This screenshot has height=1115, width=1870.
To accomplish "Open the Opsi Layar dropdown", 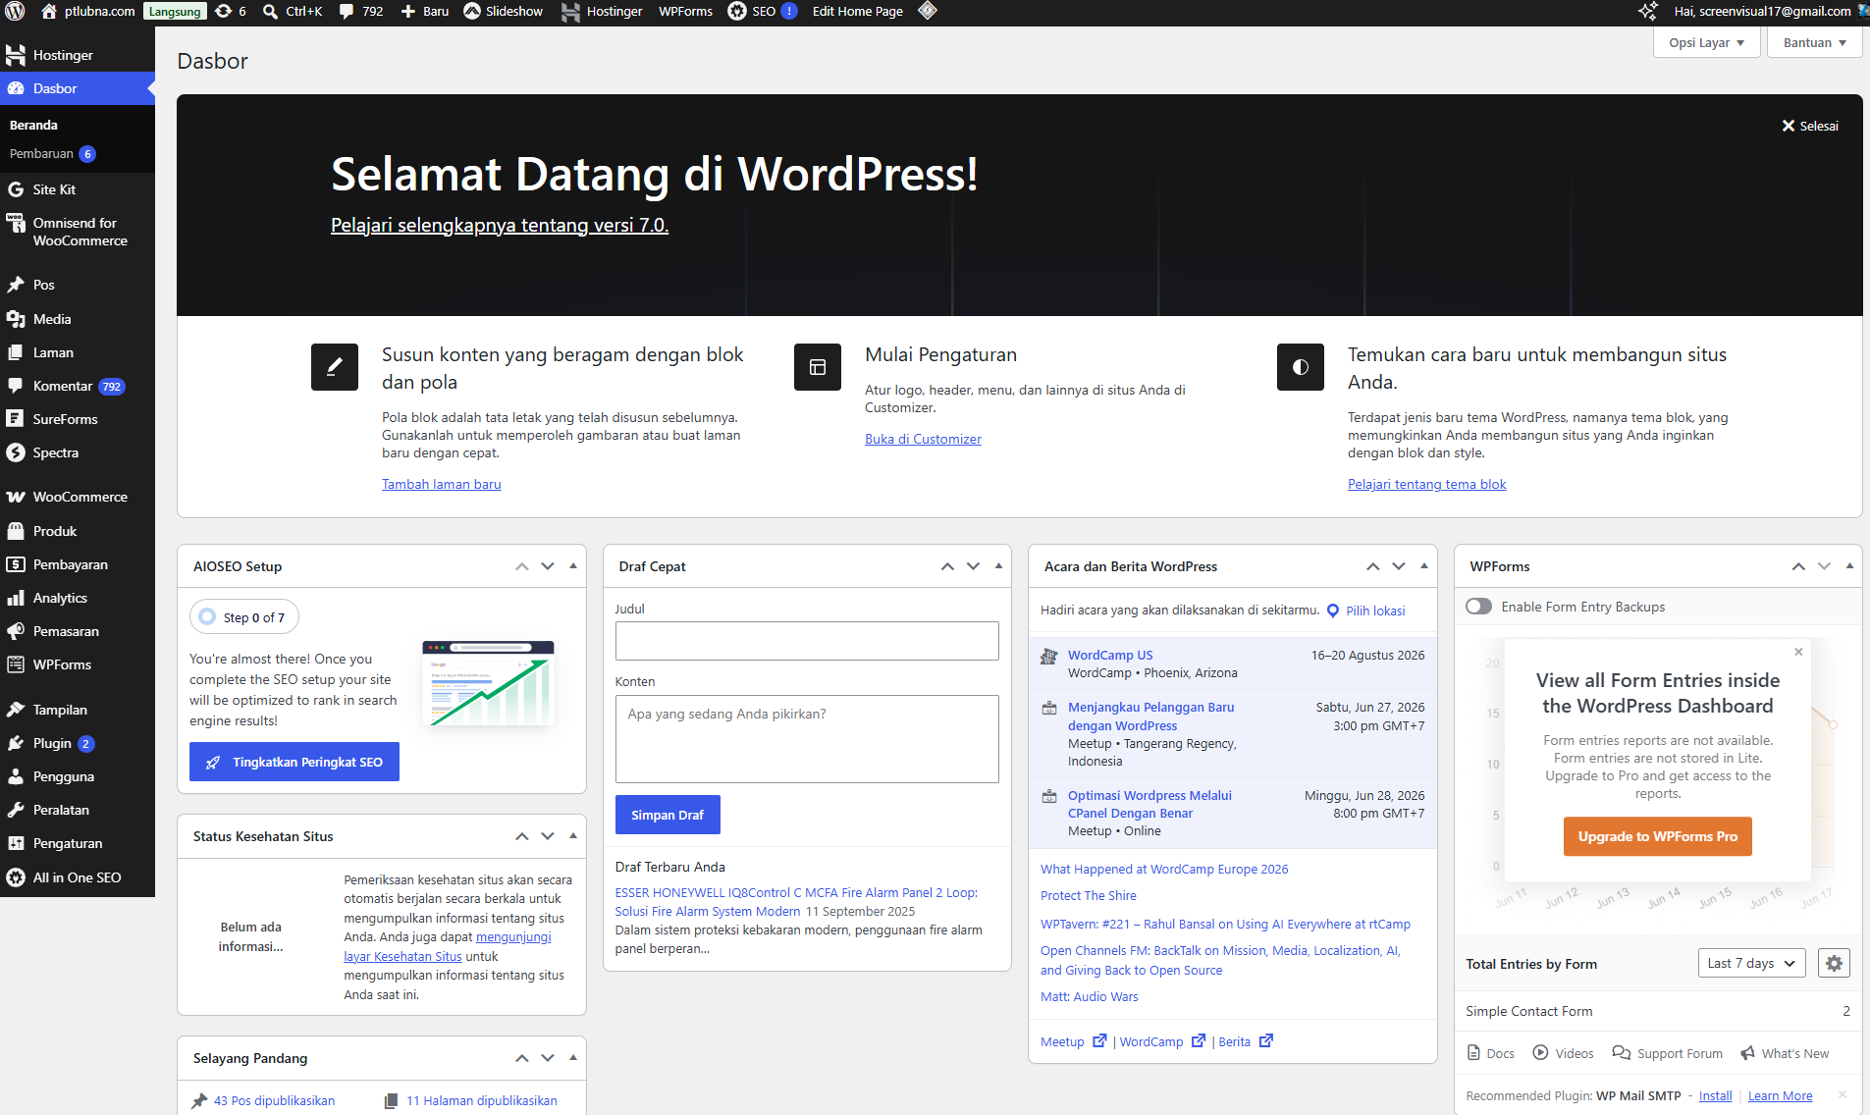I will 1706,42.
